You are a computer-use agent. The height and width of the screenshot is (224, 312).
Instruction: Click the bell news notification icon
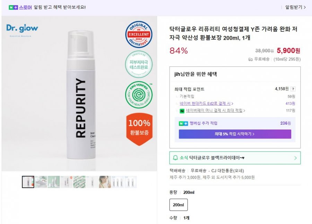click(175, 158)
